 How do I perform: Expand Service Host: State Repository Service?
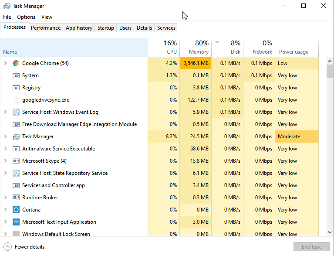tap(6, 173)
